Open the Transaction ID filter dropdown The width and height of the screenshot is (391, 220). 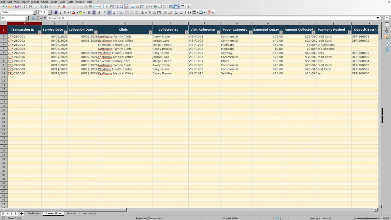click(x=40, y=32)
